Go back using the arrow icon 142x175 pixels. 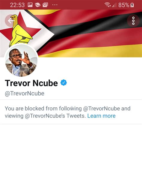(11, 21)
